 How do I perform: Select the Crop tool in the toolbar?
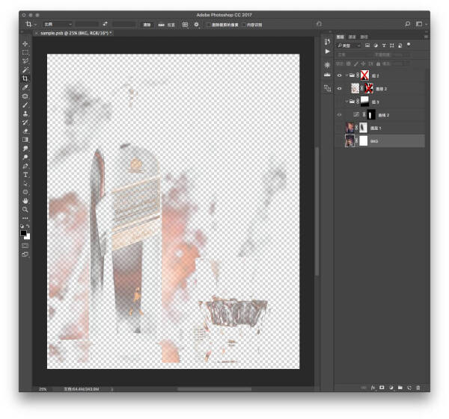[25, 78]
